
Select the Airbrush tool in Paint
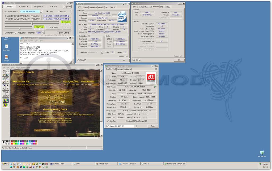click(4, 85)
